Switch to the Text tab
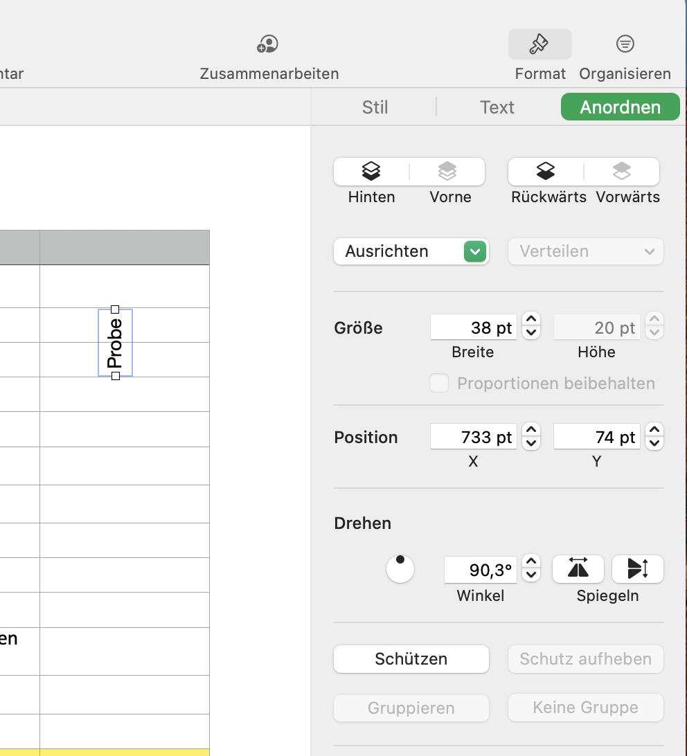This screenshot has height=756, width=687. pyautogui.click(x=497, y=107)
